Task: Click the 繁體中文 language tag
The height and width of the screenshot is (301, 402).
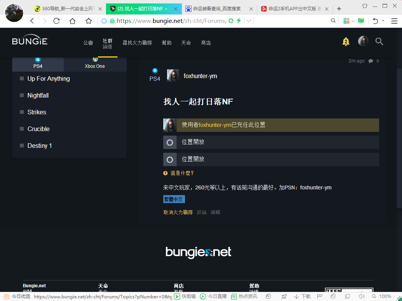Action: (x=174, y=199)
